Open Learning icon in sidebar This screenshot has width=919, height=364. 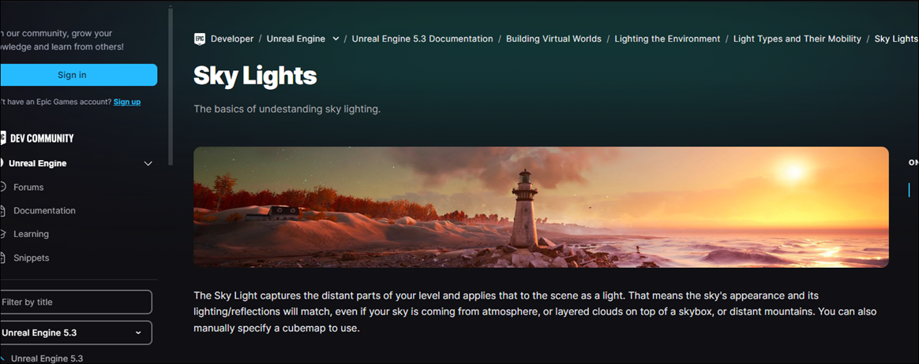point(3,234)
